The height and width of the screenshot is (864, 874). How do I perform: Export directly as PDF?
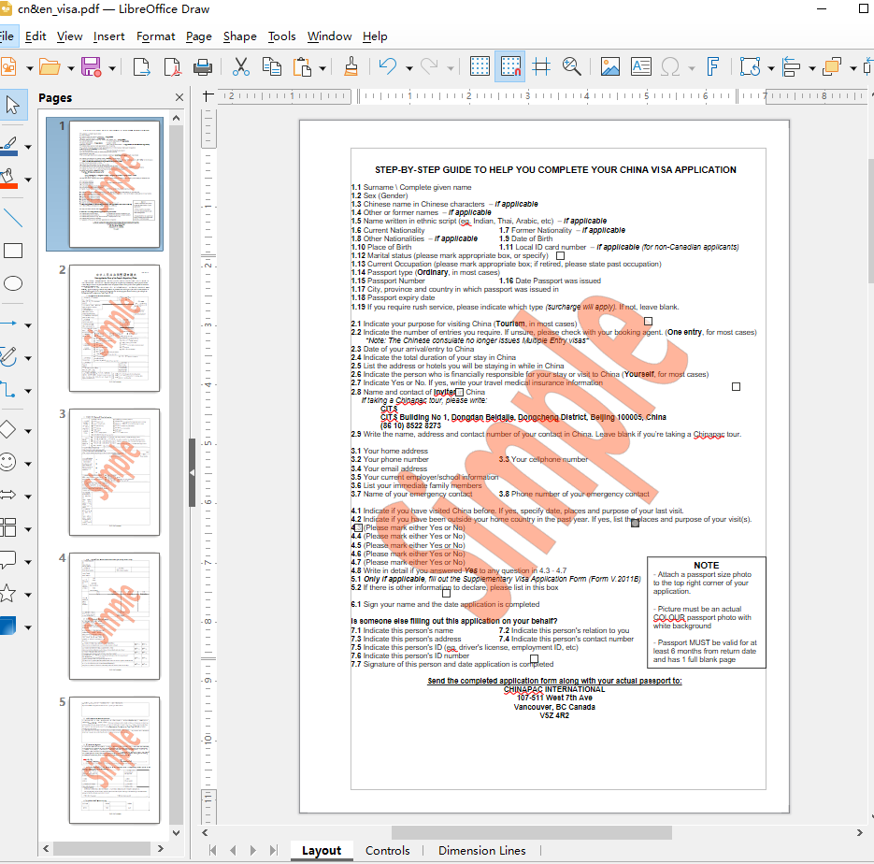click(172, 67)
